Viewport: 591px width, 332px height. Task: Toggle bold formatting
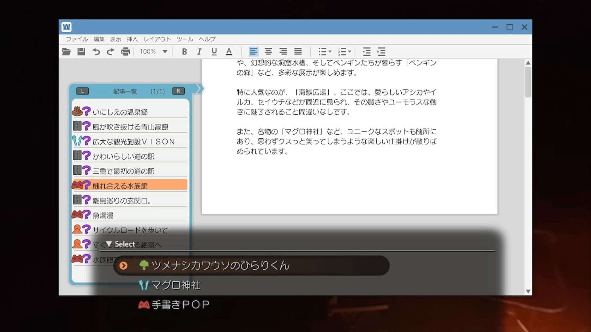pyautogui.click(x=184, y=52)
